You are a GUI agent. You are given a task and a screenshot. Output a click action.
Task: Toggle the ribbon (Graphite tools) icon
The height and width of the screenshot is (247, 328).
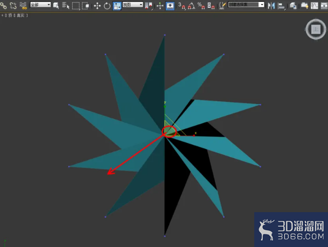coord(304,5)
